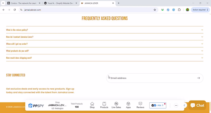Open a new browser tab
The image size is (211, 113).
[118, 3]
